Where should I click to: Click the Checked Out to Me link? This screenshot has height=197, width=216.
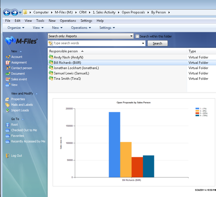coord(24,130)
